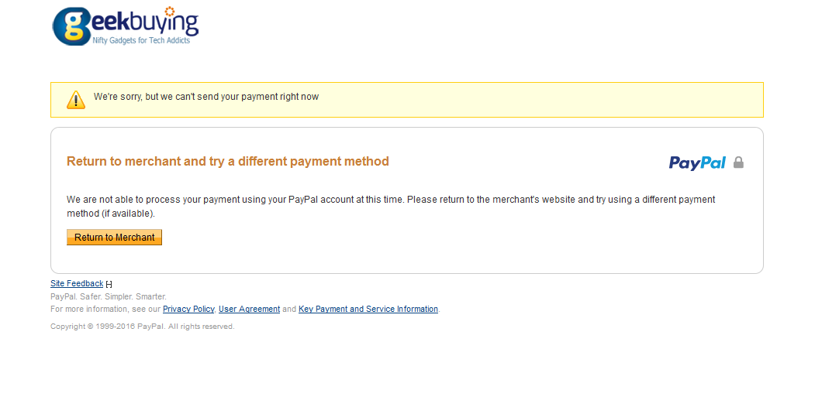This screenshot has width=815, height=414.
Task: Click the bracket icon beside Site Feedback
Action: 109,285
